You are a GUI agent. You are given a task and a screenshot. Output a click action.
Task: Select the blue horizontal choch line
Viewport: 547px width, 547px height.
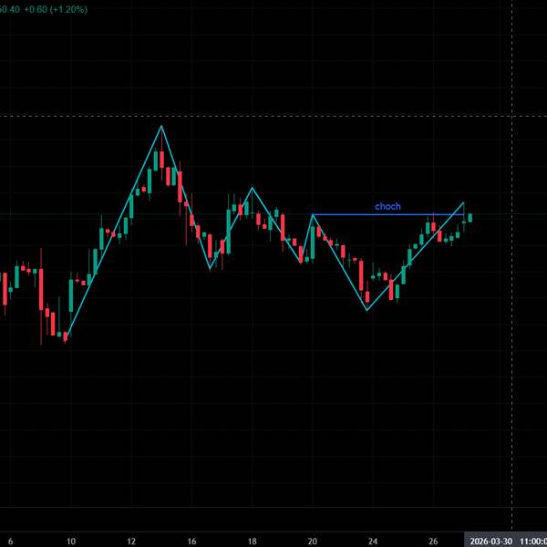pyautogui.click(x=388, y=214)
